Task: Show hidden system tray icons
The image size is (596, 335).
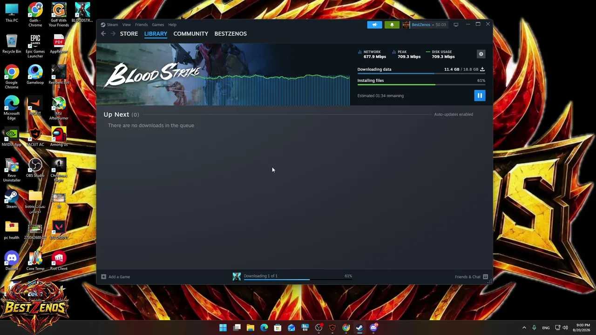Action: 524,328
